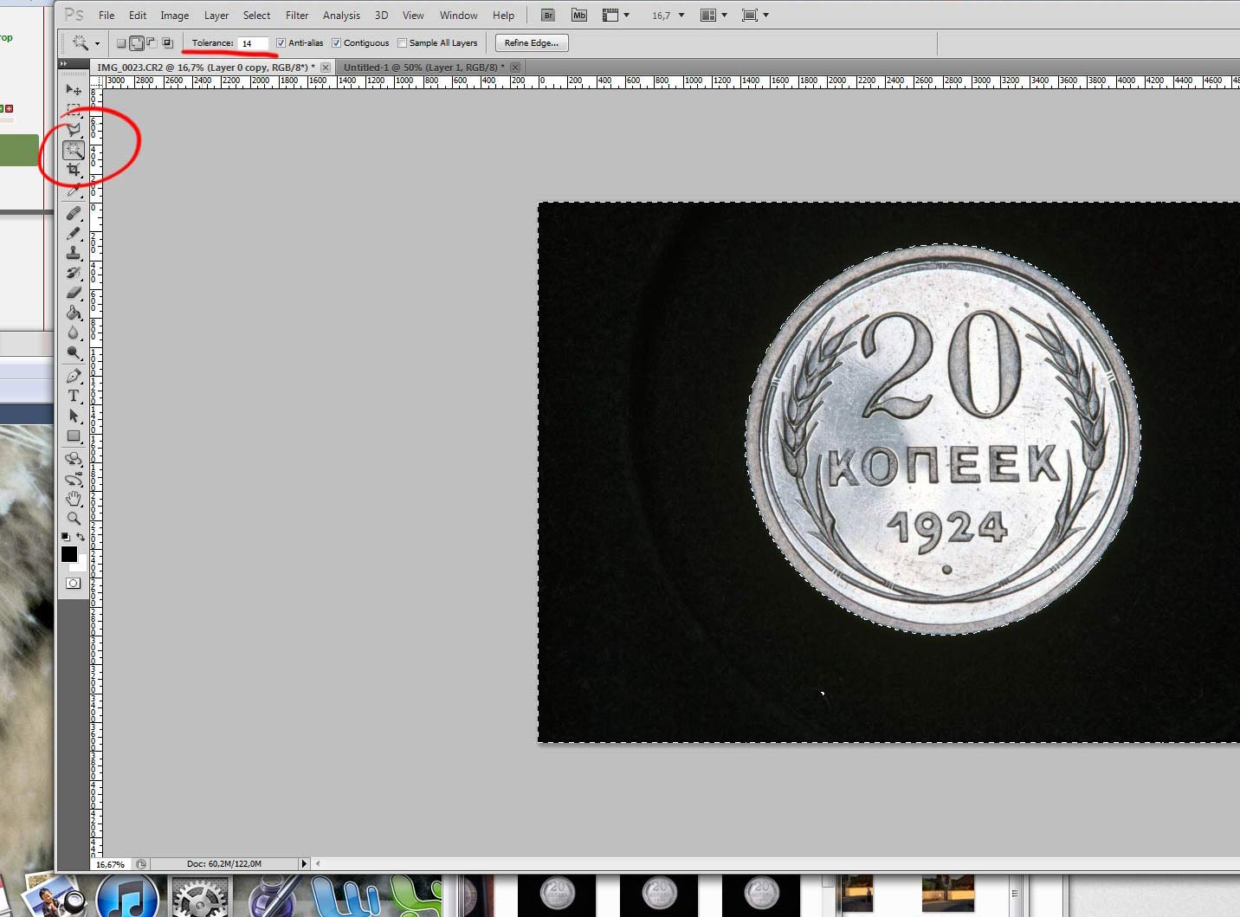Open System Preferences from the Dock
The height and width of the screenshot is (917, 1240).
tap(199, 897)
